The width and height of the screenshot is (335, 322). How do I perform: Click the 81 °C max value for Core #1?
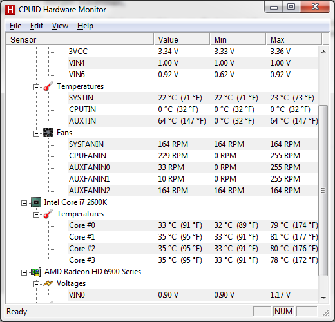294,237
